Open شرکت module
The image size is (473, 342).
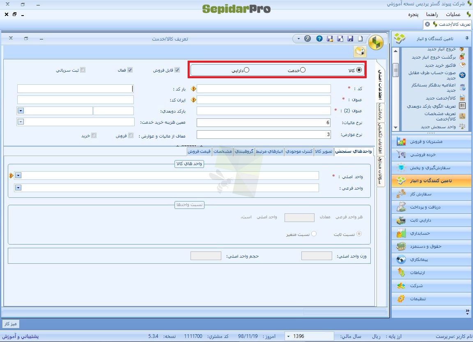pyautogui.click(x=432, y=285)
